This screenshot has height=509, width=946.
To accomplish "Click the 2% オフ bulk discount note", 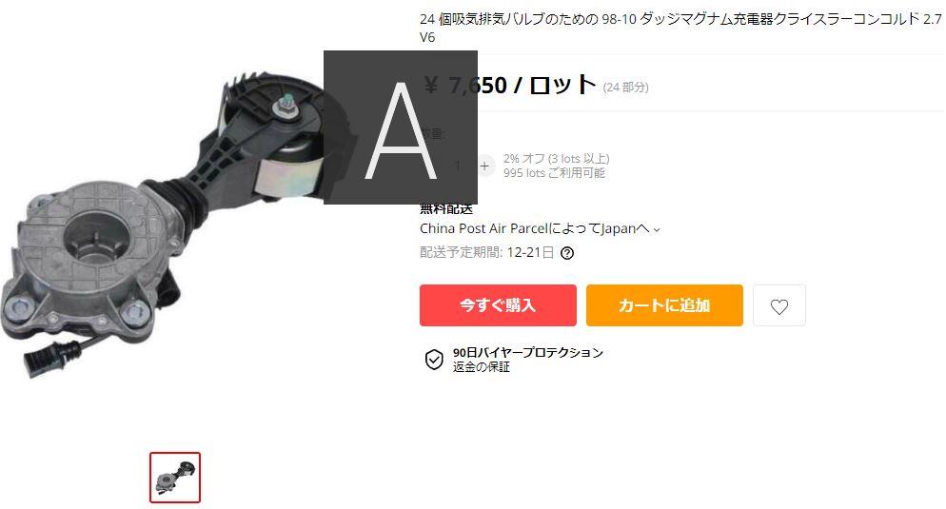I will (x=556, y=159).
